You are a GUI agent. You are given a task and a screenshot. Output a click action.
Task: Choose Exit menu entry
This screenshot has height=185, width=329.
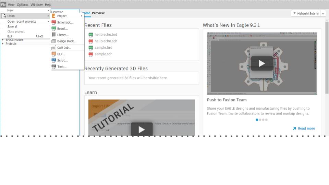tap(25, 36)
